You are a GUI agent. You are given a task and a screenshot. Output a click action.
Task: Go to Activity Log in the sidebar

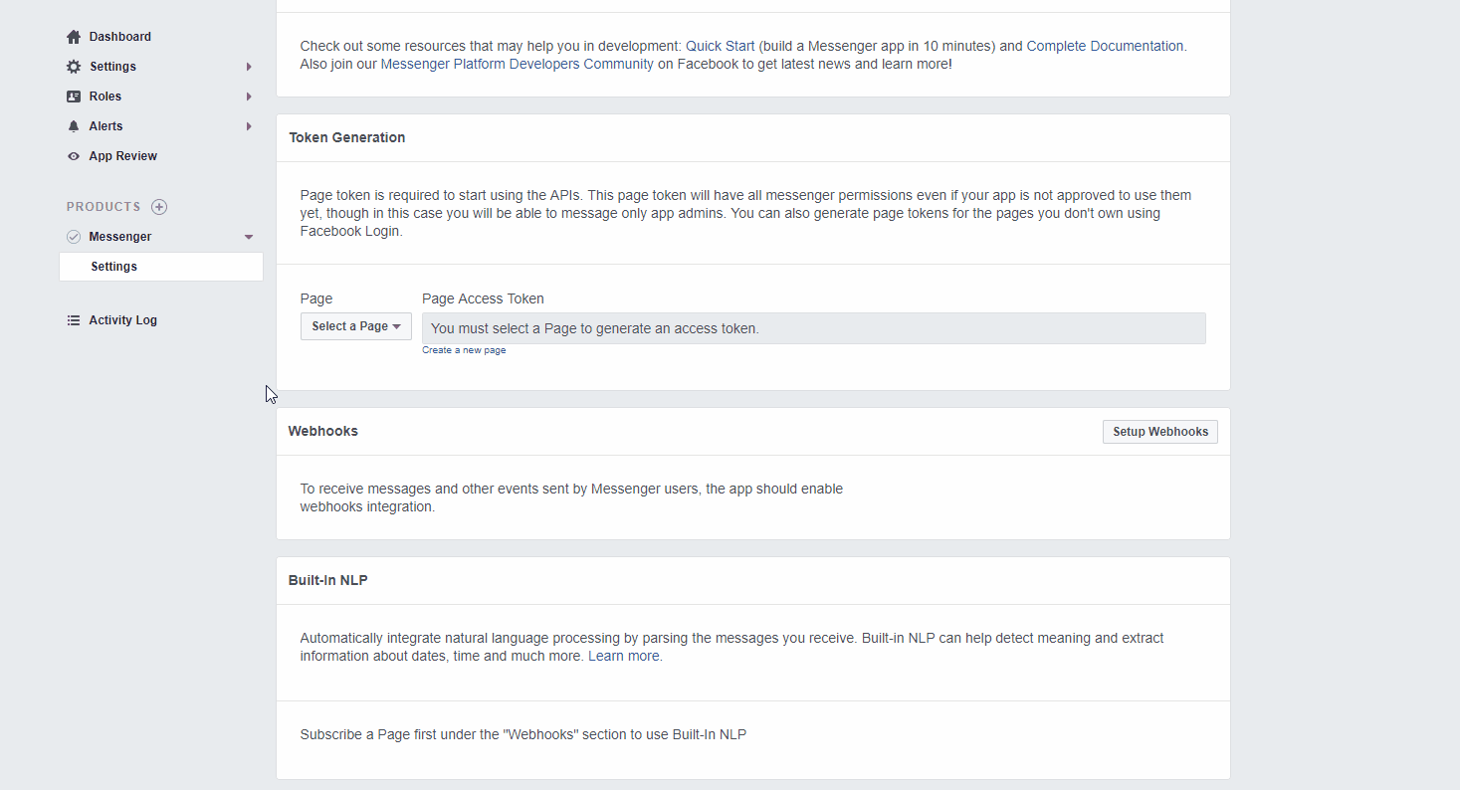click(122, 320)
